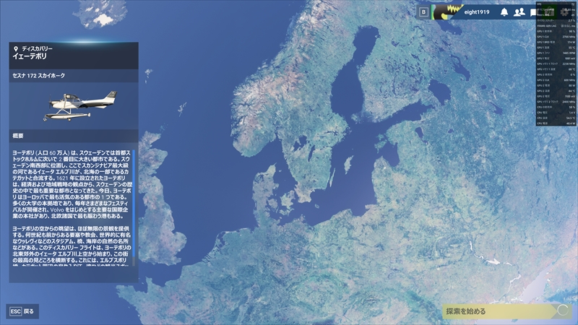Click the location pin icon beside ディスカバリー
This screenshot has width=578, height=325.
(15, 48)
